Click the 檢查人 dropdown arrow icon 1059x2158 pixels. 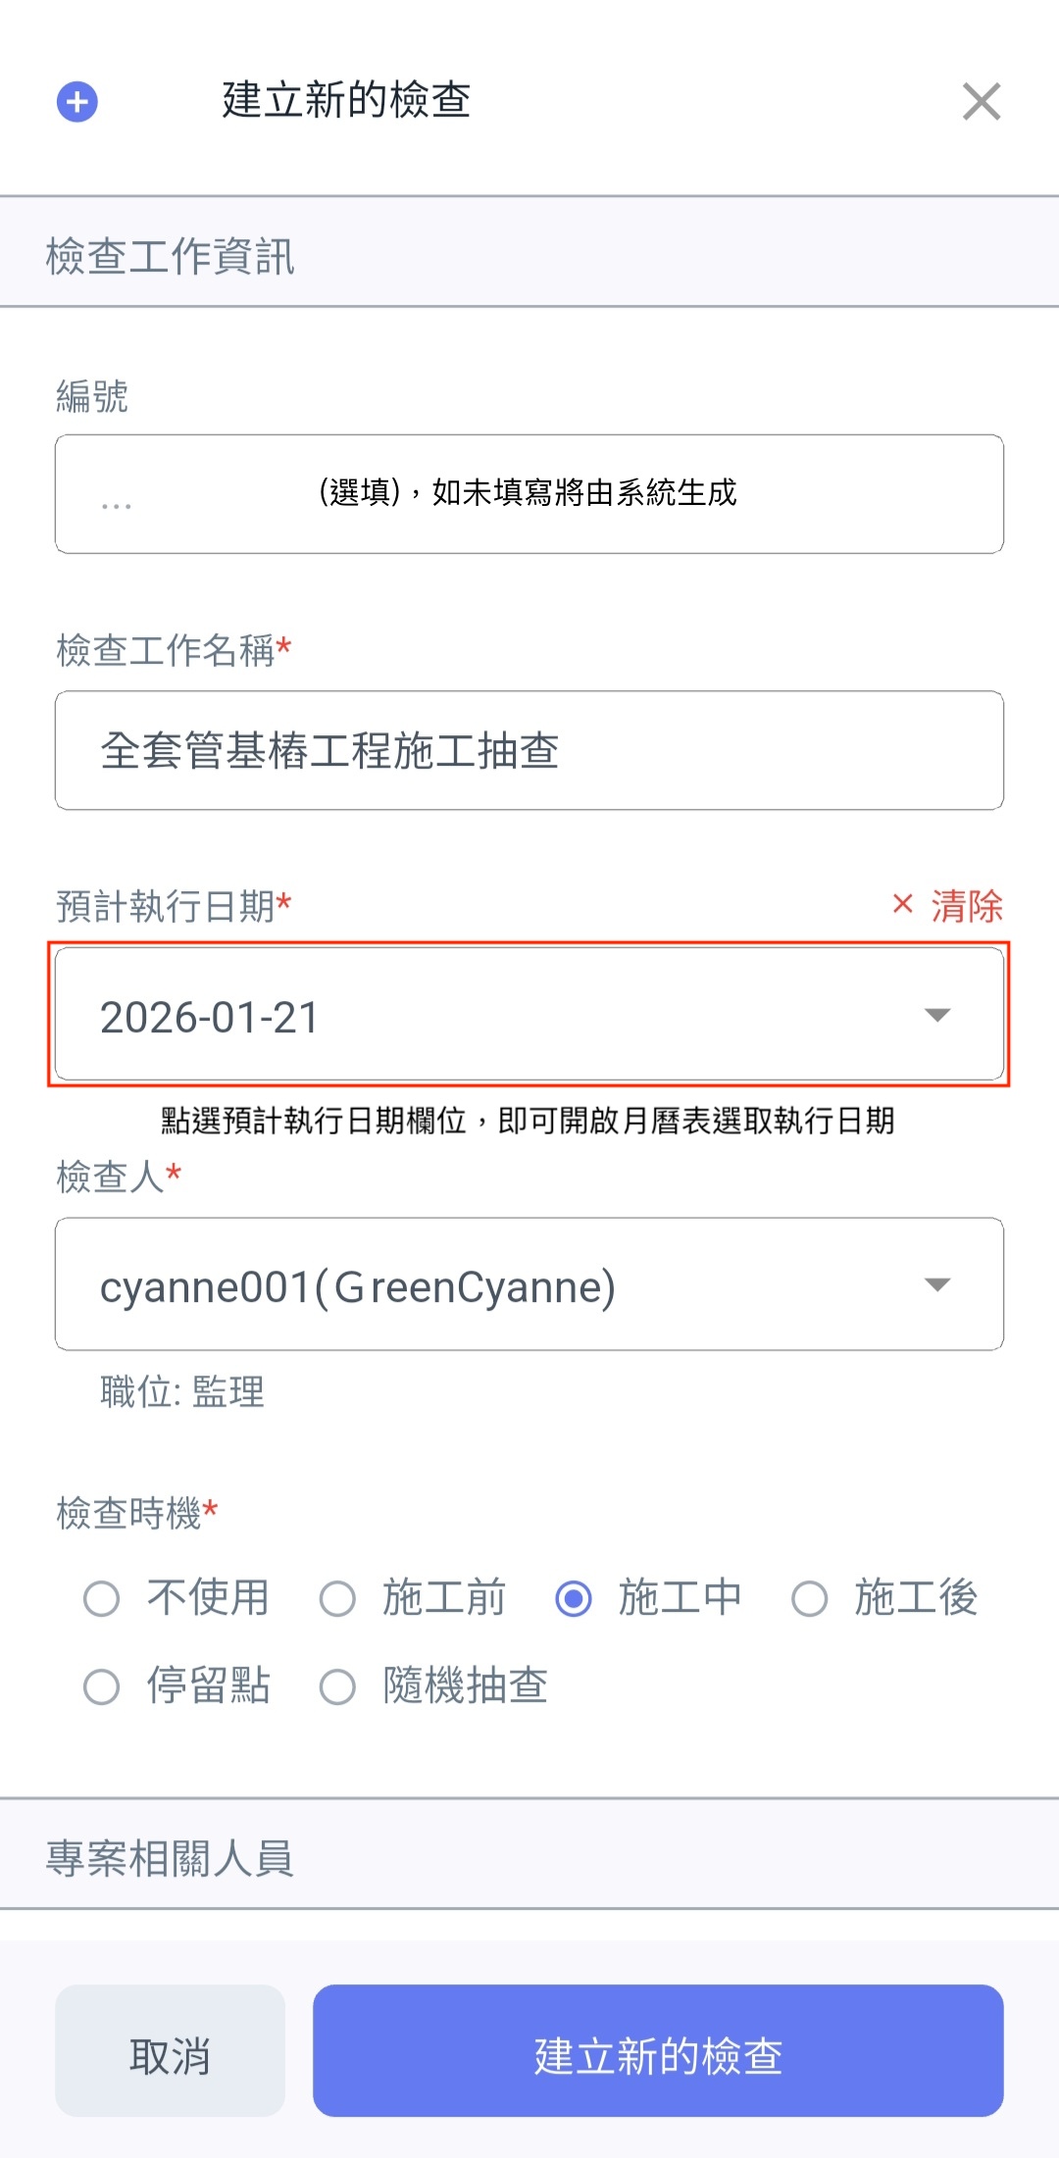pyautogui.click(x=937, y=1284)
